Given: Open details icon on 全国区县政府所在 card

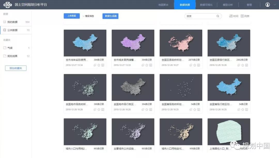Looking at the screenshot, I should coord(199,65).
